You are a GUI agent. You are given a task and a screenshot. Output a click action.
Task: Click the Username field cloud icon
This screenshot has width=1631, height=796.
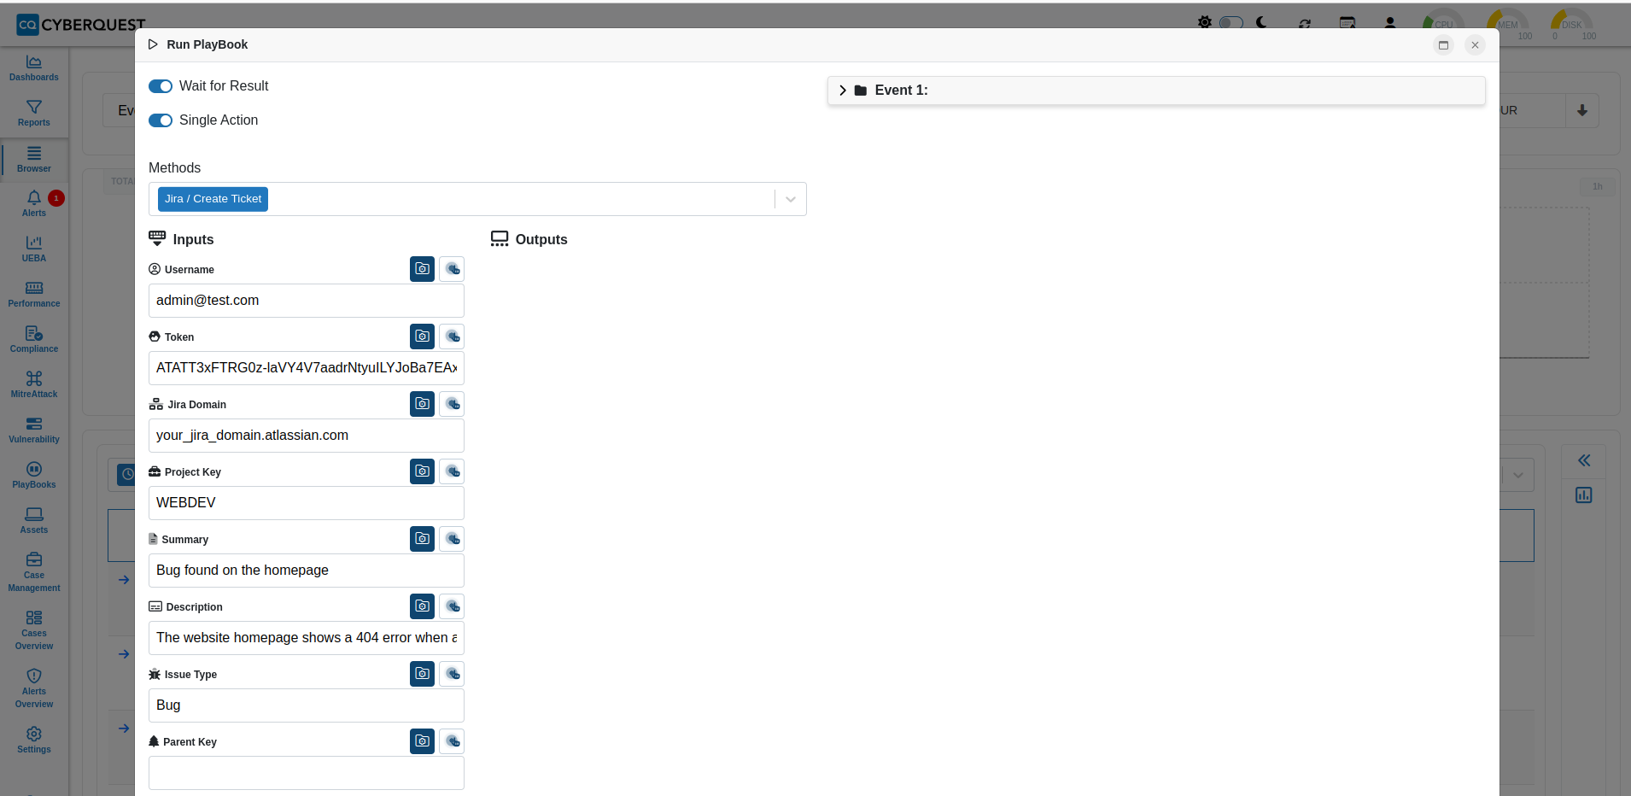coord(452,269)
